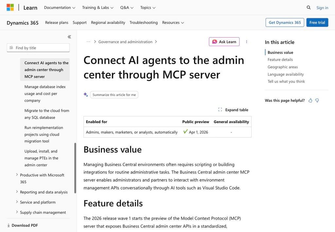335x232 pixels.
Task: Open Run reimplementation projects using cloud migration tool
Action: [44, 134]
